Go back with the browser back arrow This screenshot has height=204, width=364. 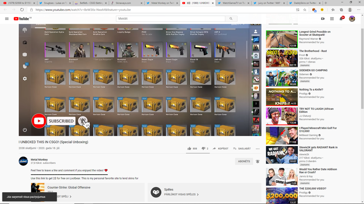pyautogui.click(x=6, y=10)
